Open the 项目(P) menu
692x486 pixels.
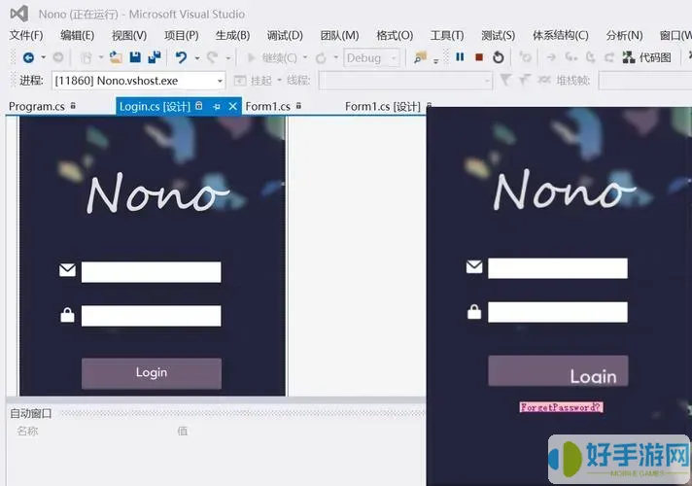click(181, 35)
